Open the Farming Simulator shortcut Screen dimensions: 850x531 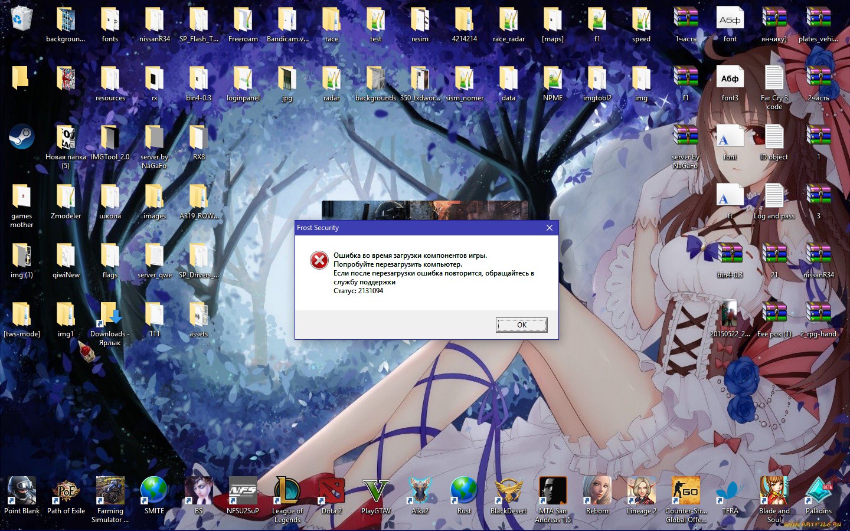tap(110, 491)
